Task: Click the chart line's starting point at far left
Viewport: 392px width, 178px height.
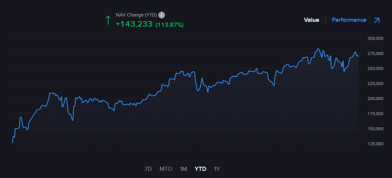Action: click(13, 142)
